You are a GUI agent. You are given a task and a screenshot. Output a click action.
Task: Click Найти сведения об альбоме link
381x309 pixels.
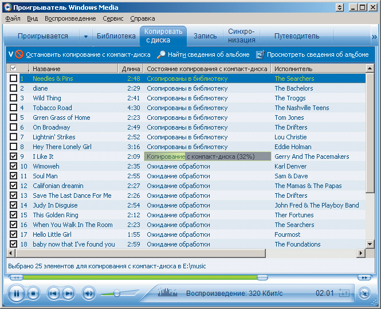click(209, 55)
